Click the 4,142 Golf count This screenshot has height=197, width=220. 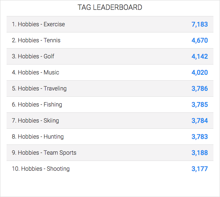tap(200, 57)
